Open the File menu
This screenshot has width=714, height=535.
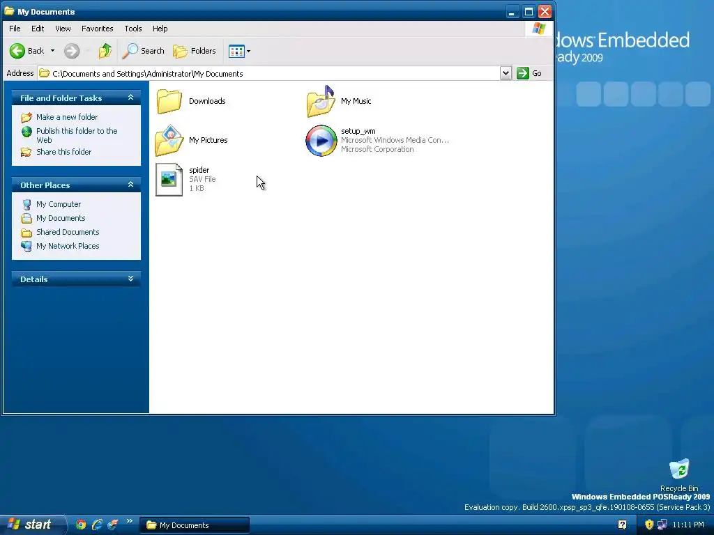[x=15, y=29]
